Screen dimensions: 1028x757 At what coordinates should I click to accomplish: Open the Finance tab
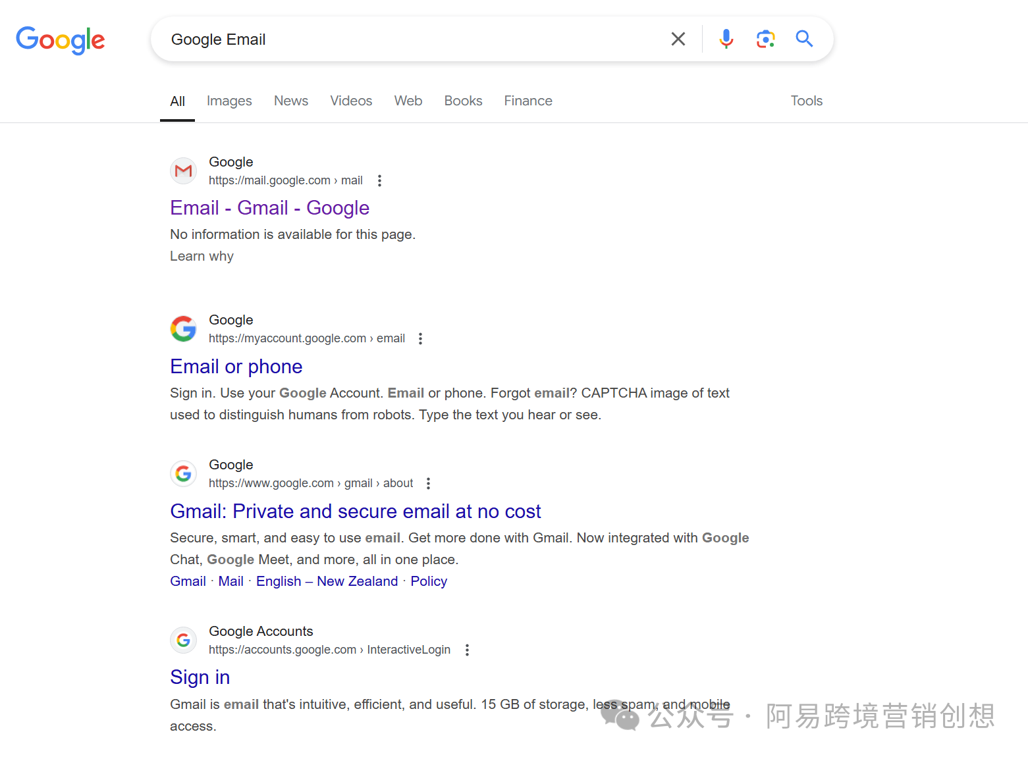coord(528,101)
